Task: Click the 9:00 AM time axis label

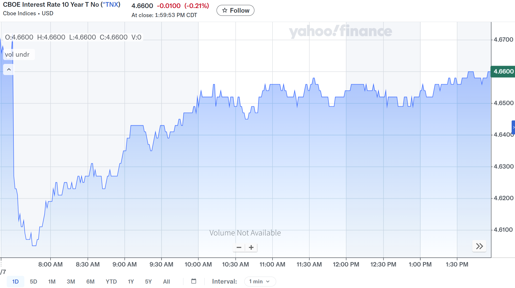Action: click(125, 264)
